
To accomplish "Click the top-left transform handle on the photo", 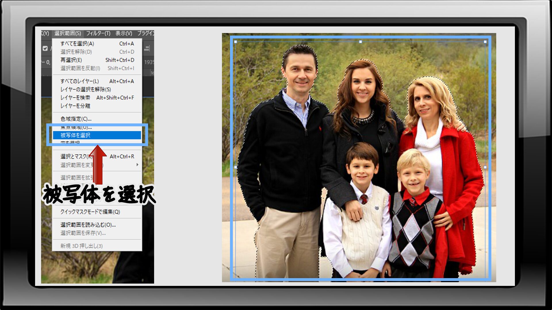I will (x=236, y=42).
